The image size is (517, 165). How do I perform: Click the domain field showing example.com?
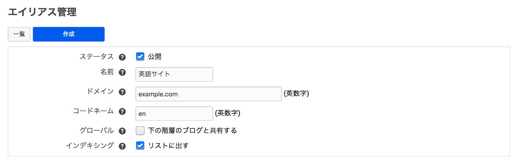click(208, 94)
